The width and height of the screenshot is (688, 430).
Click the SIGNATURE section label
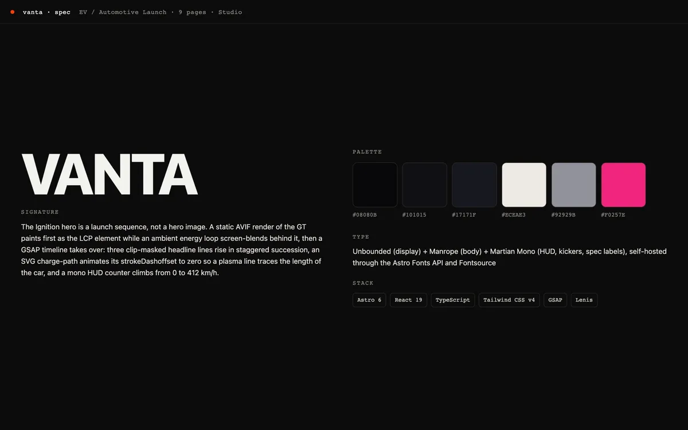click(x=40, y=212)
